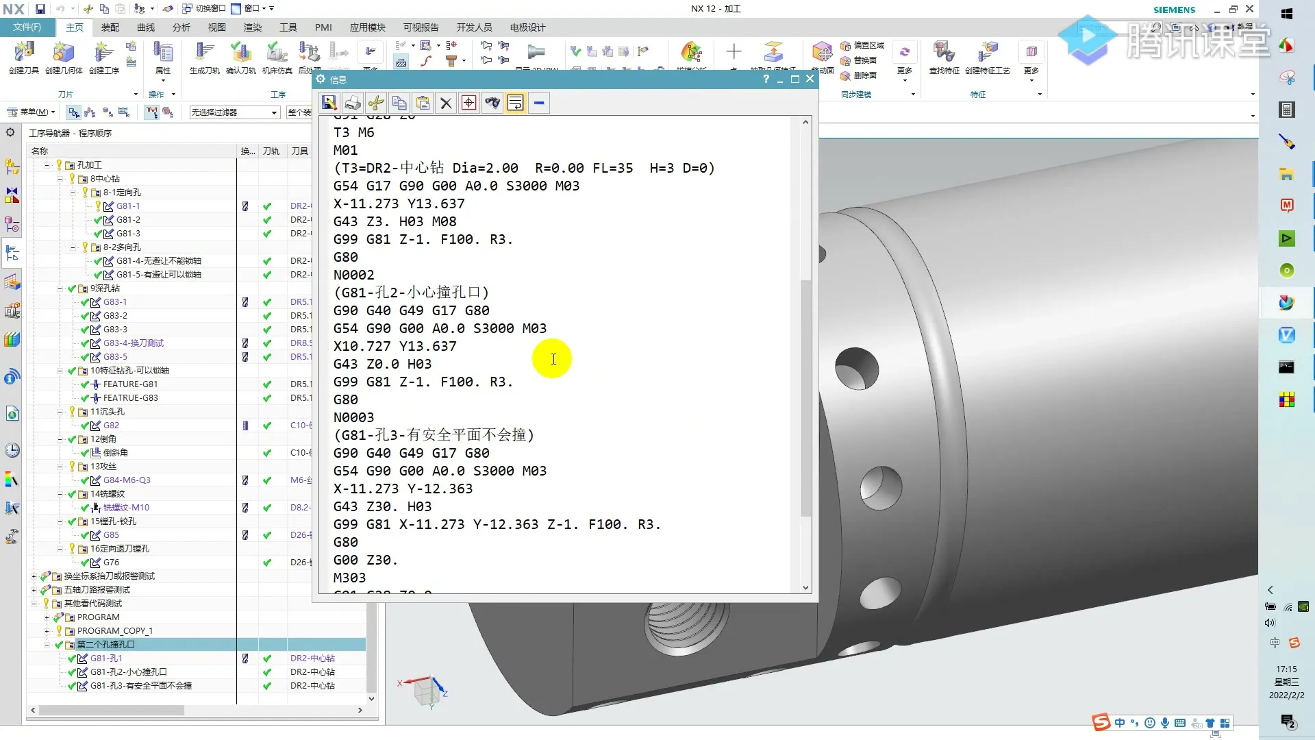
Task: Expand the PROGRAM_COPY_1 tree node
Action: (47, 631)
